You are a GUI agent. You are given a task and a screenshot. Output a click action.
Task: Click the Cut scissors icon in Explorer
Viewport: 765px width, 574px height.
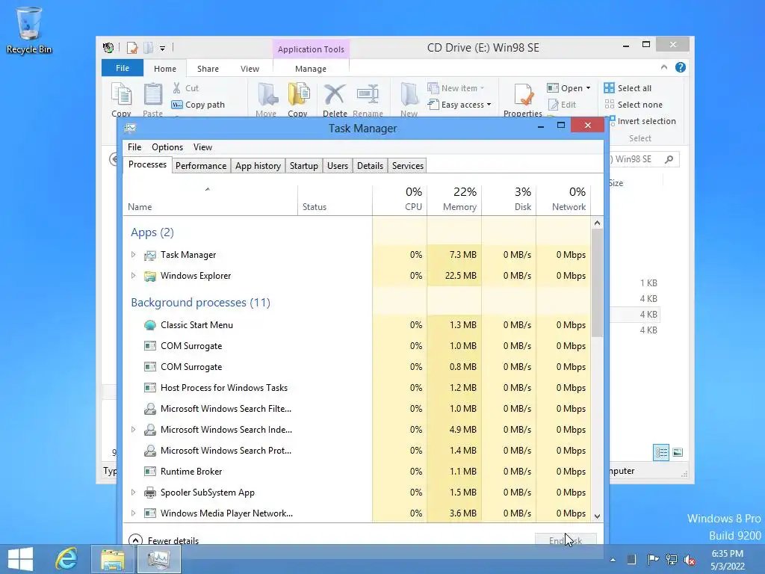pos(176,88)
